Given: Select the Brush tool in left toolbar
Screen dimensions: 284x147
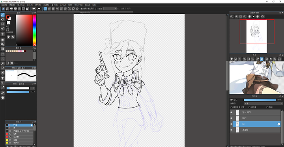Looking at the screenshot, I should click(x=2, y=15).
